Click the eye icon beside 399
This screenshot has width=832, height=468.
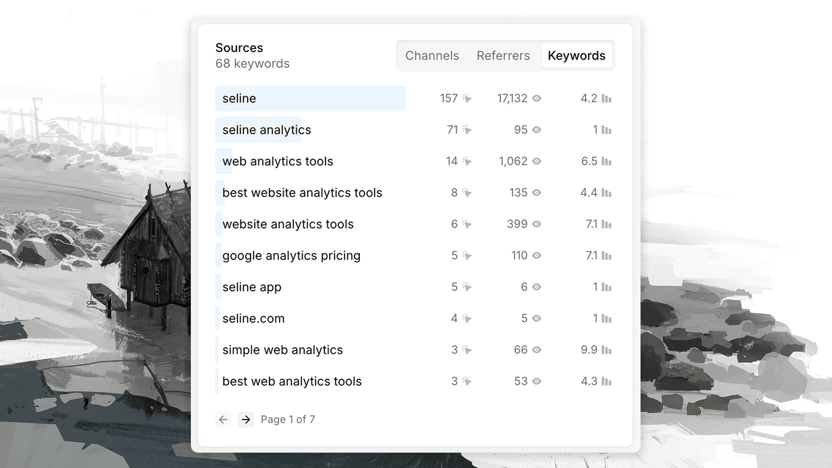(x=537, y=223)
